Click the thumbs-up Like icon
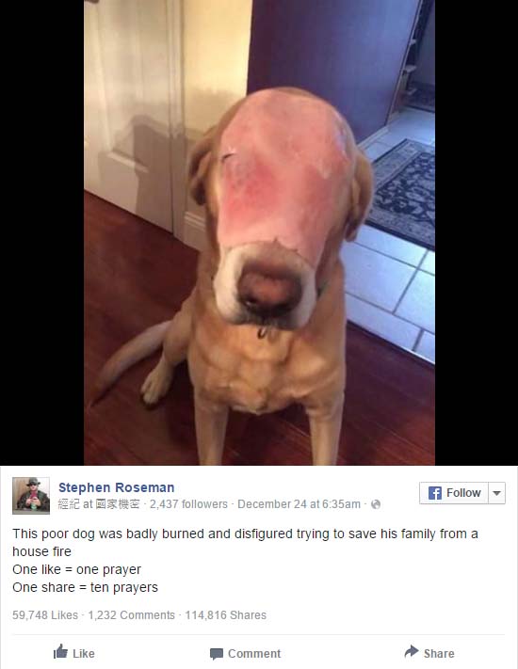 pos(60,652)
